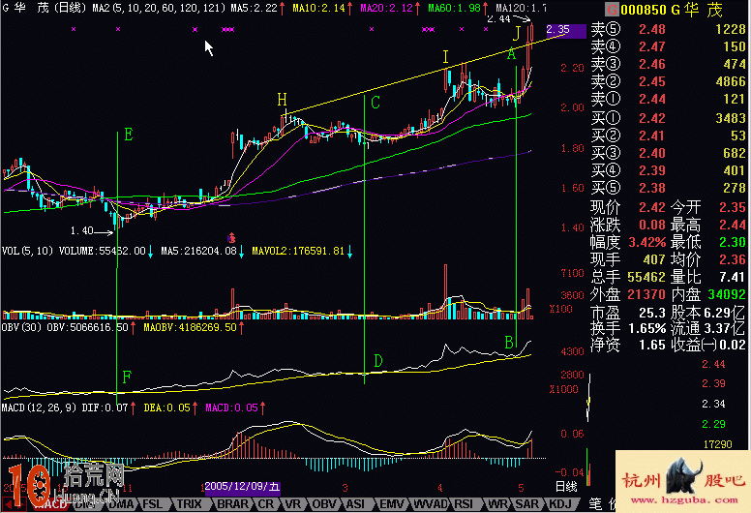Image resolution: width=751 pixels, height=513 pixels.
Task: Click the 量比 7.41 volume ratio value
Action: click(x=733, y=277)
